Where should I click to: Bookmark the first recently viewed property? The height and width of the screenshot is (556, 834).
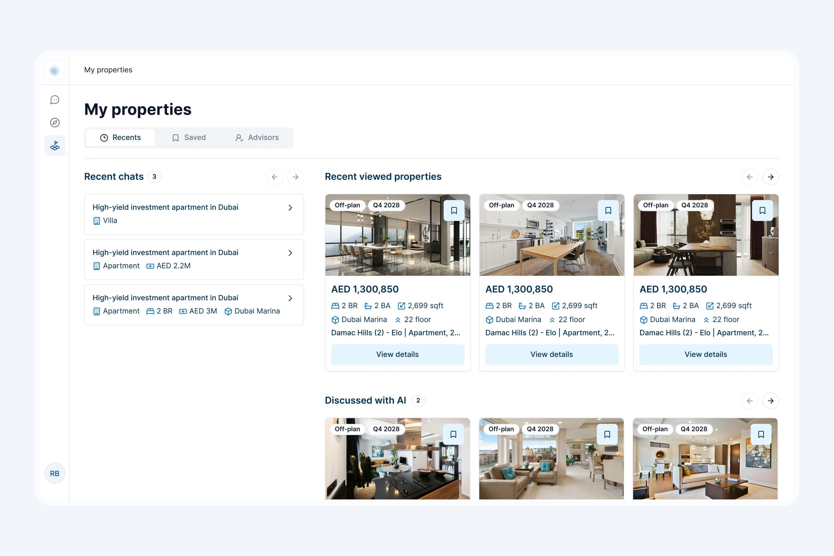(454, 211)
